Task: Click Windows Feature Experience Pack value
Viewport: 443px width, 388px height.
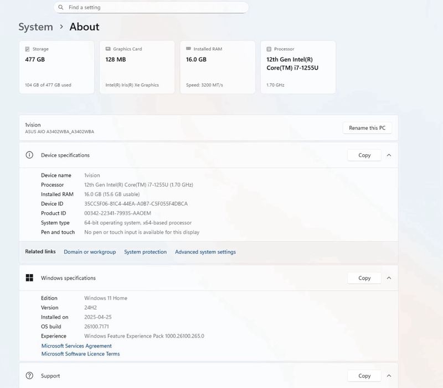Action: tap(144, 336)
